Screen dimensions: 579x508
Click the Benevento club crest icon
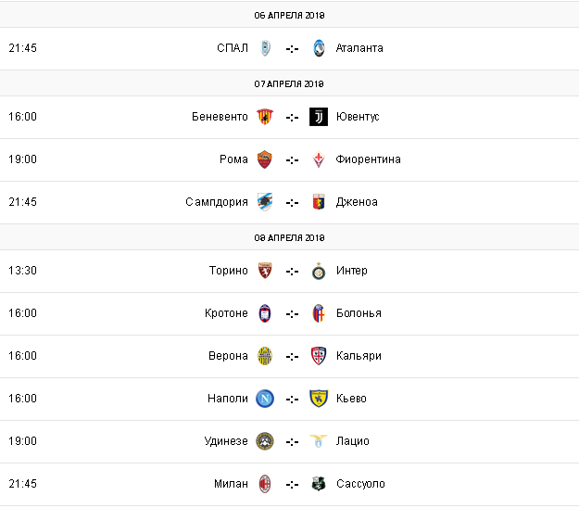(x=266, y=117)
